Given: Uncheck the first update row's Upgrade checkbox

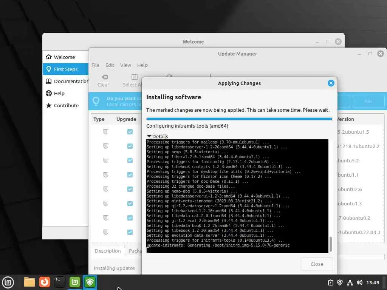Looking at the screenshot, I should tap(130, 132).
